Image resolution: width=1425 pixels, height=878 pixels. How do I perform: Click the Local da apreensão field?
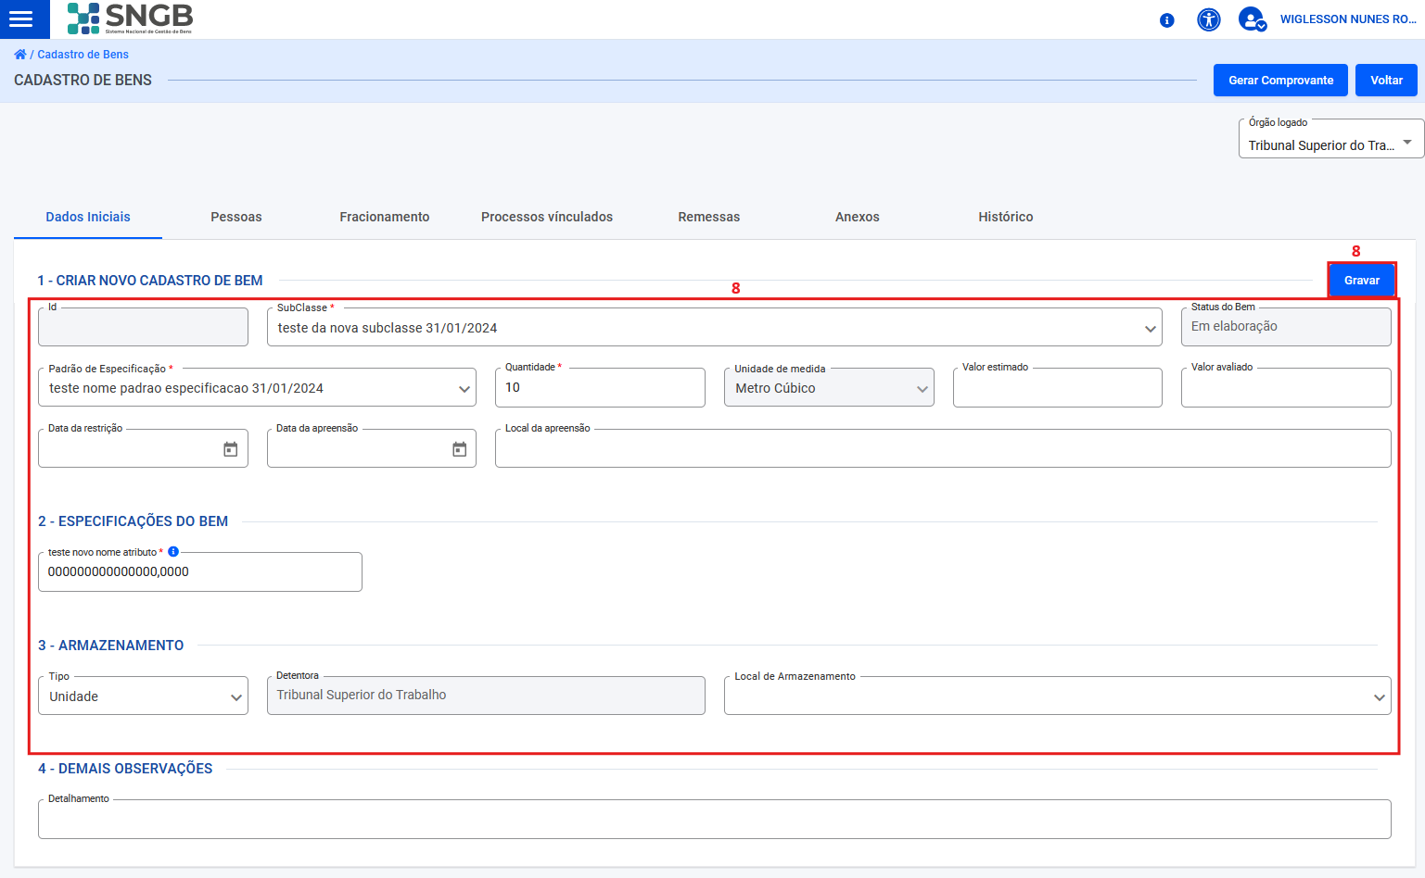tap(943, 448)
